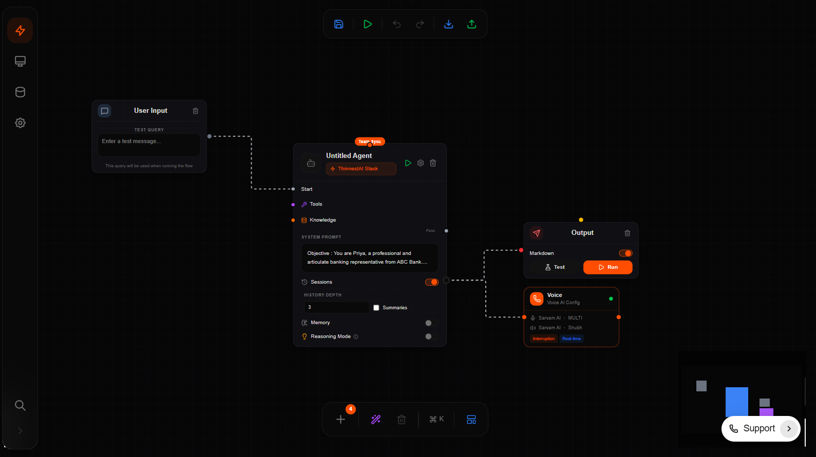Click the Output node send icon
This screenshot has height=457, width=816.
537,233
